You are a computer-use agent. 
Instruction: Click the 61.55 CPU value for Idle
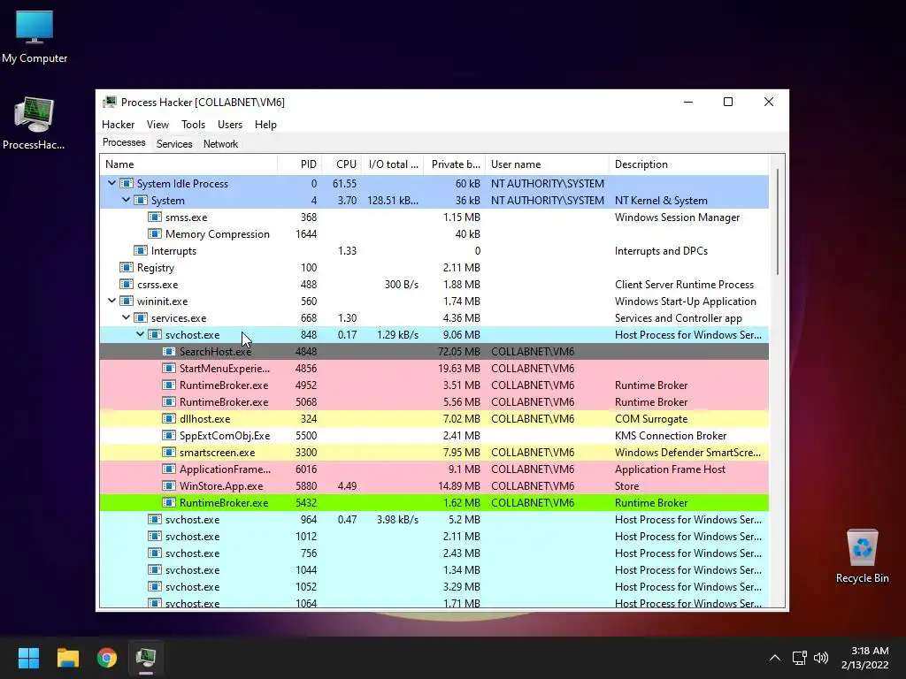[344, 184]
